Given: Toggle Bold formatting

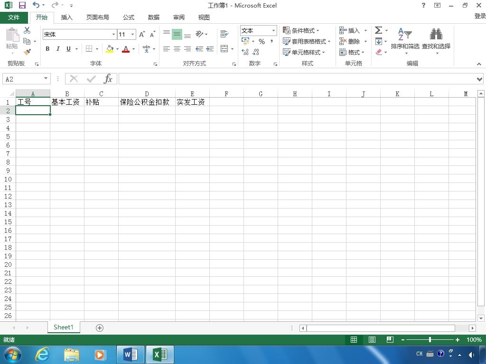Looking at the screenshot, I should pyautogui.click(x=47, y=49).
